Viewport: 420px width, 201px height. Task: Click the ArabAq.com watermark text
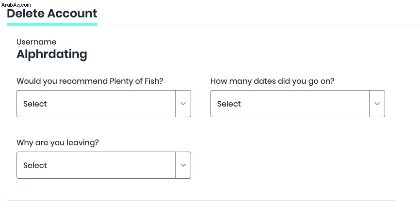[16, 5]
